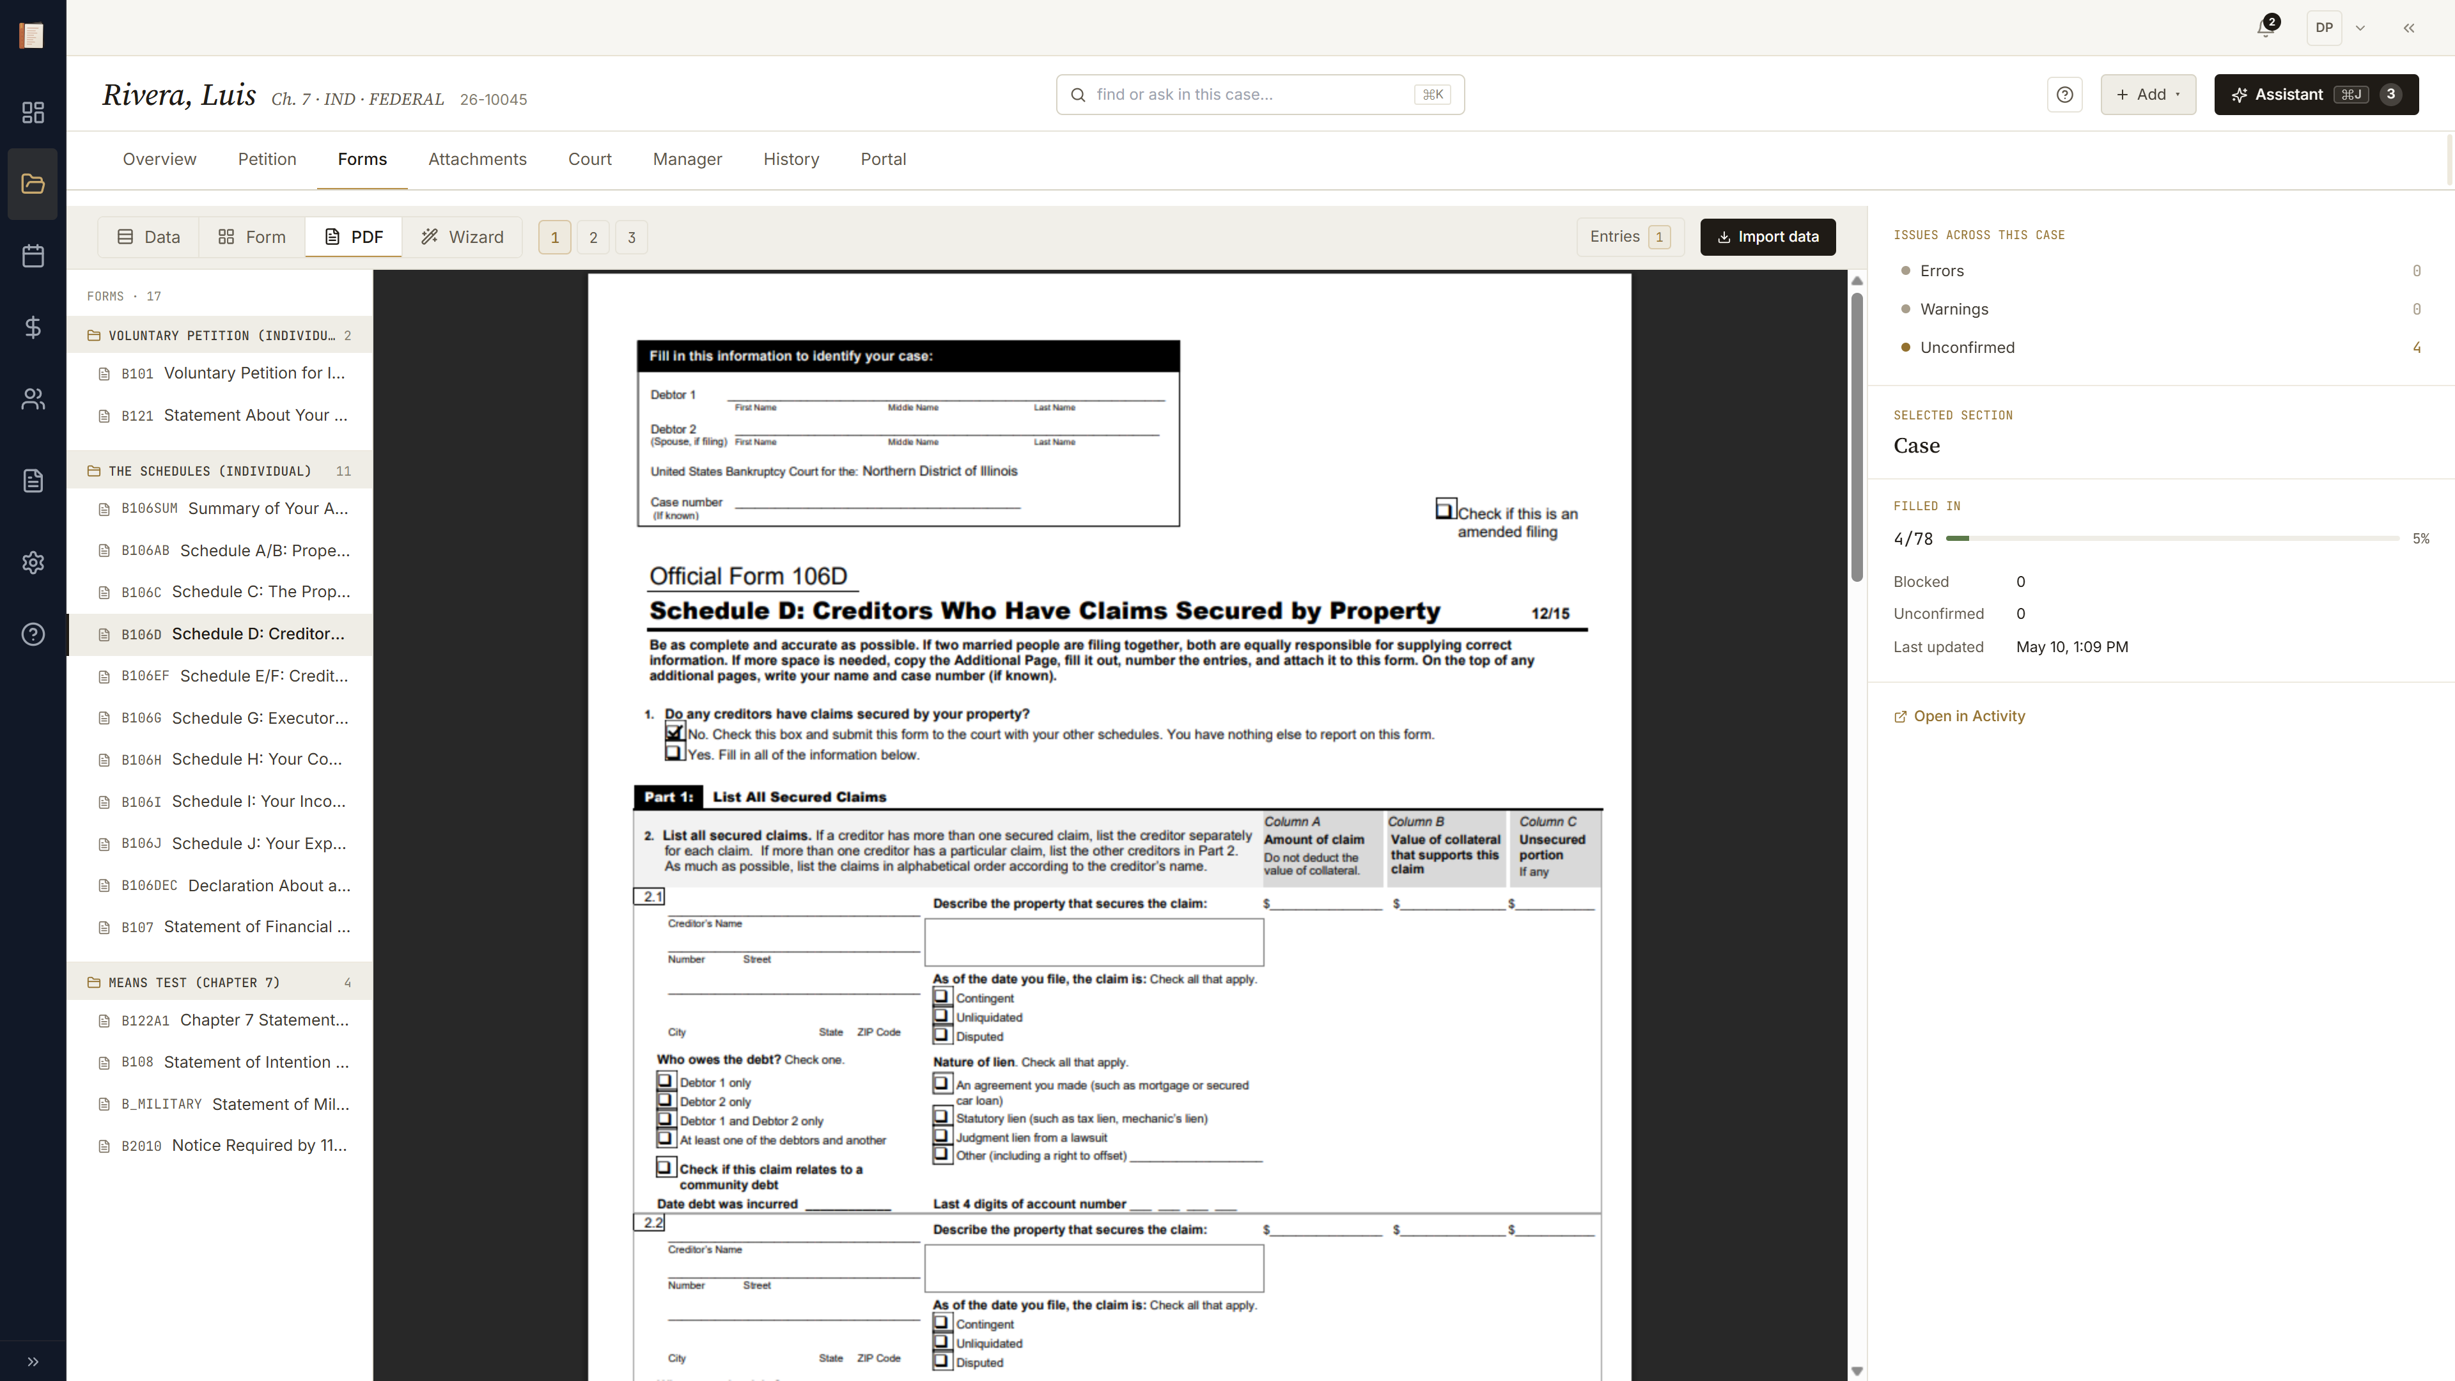This screenshot has width=2455, height=1381.
Task: Open the user menu dropdown arrow
Action: pos(2360,27)
